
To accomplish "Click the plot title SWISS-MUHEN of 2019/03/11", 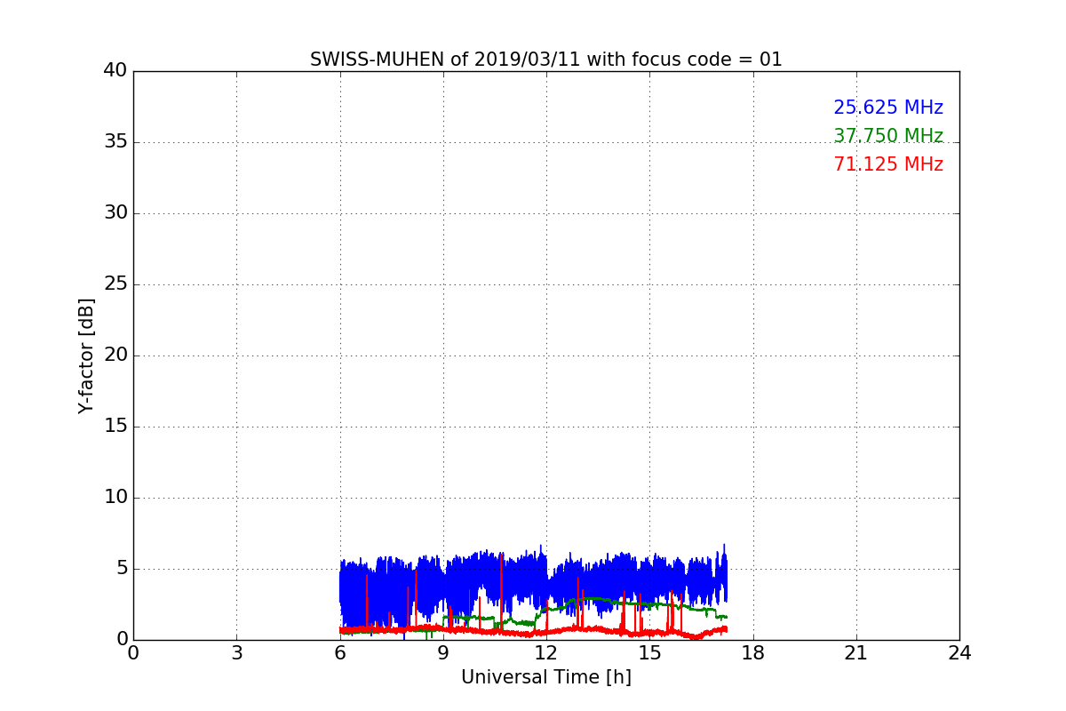I will [x=545, y=60].
